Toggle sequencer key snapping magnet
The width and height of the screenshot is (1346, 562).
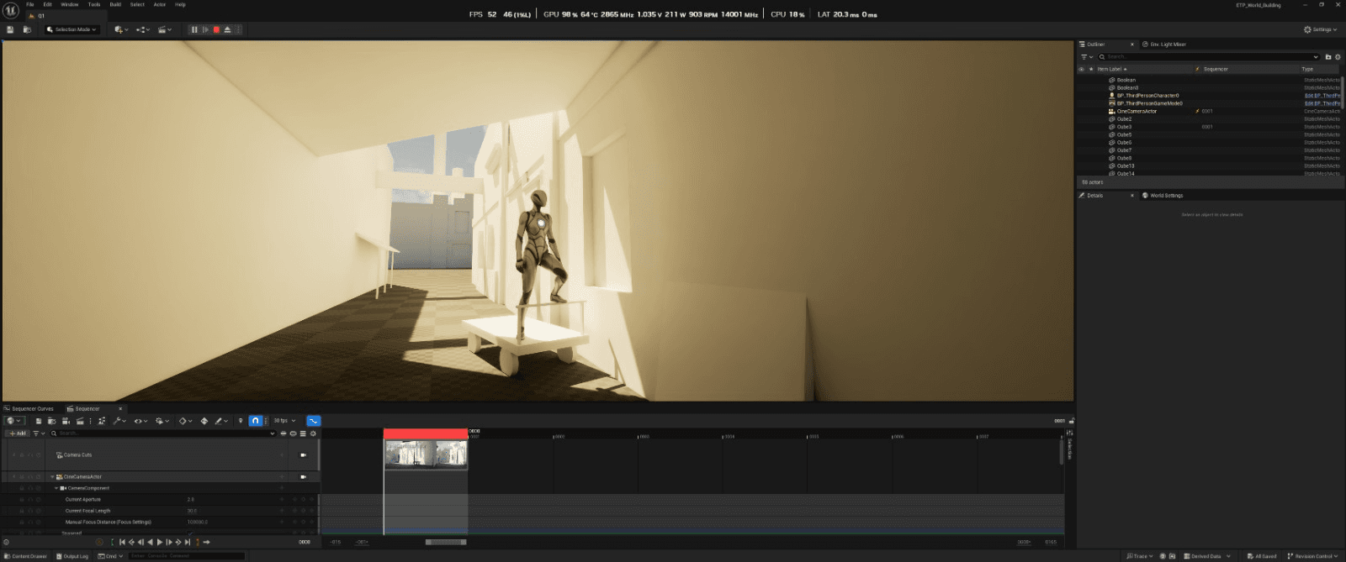pyautogui.click(x=255, y=421)
